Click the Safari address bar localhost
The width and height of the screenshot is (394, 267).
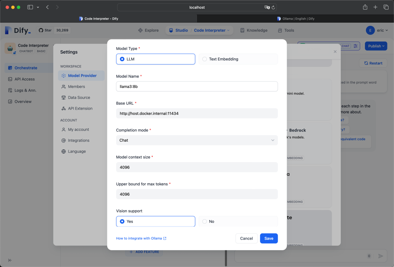click(x=197, y=7)
